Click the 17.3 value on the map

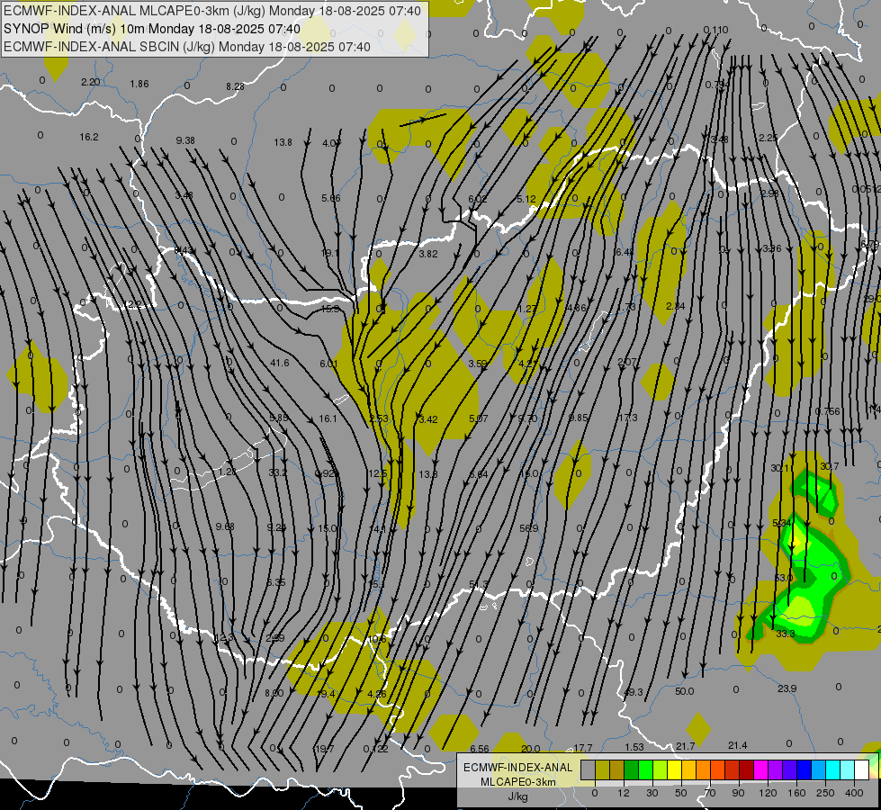point(627,418)
